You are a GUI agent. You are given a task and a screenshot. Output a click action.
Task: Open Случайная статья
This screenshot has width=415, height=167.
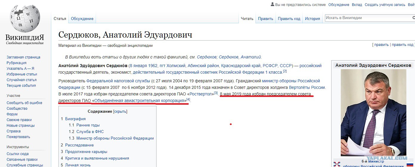pyautogui.click(x=21, y=80)
